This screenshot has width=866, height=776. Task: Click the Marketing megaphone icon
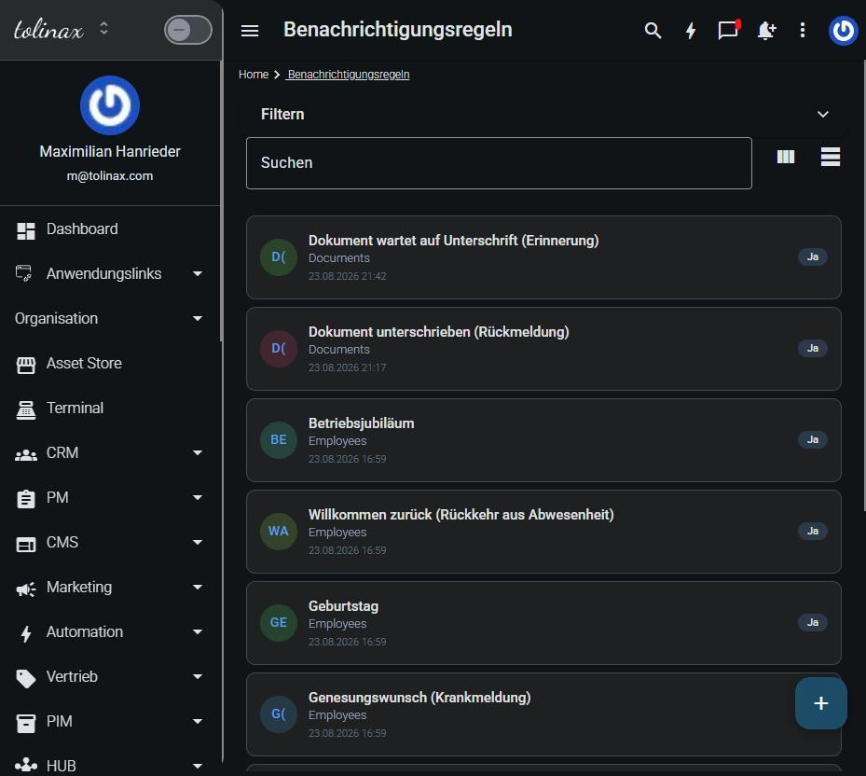click(x=26, y=589)
